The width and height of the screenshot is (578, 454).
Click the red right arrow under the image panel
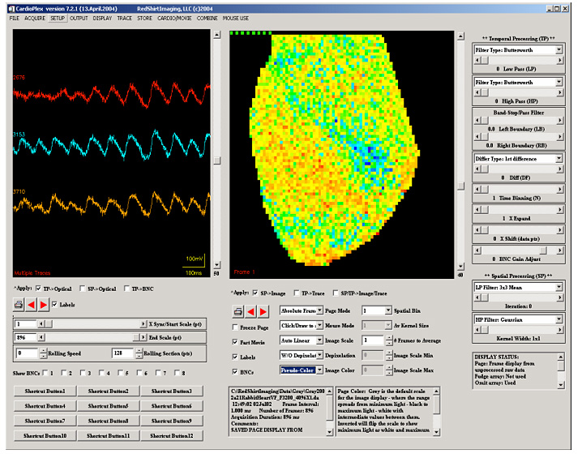[263, 311]
